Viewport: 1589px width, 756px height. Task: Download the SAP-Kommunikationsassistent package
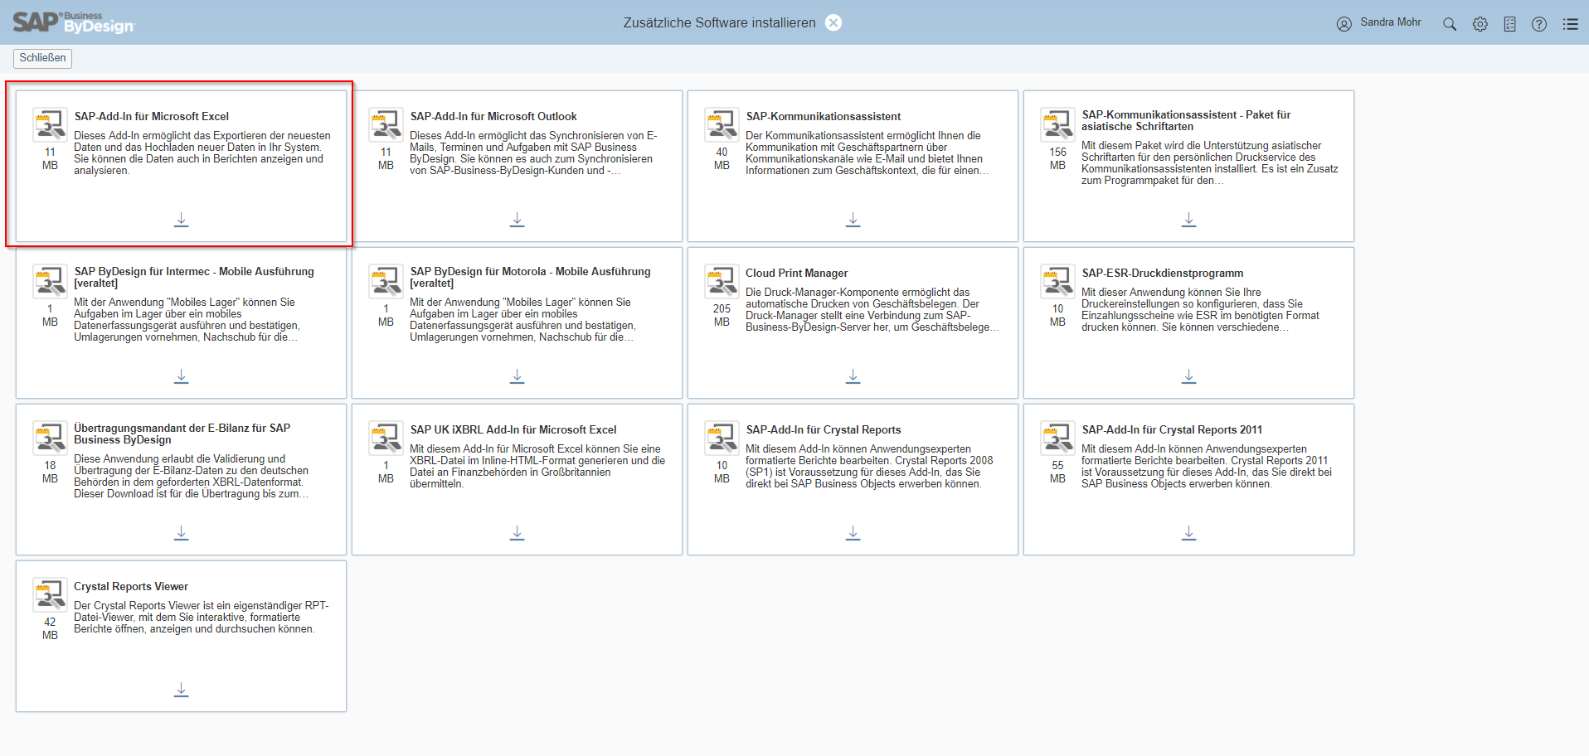(853, 220)
